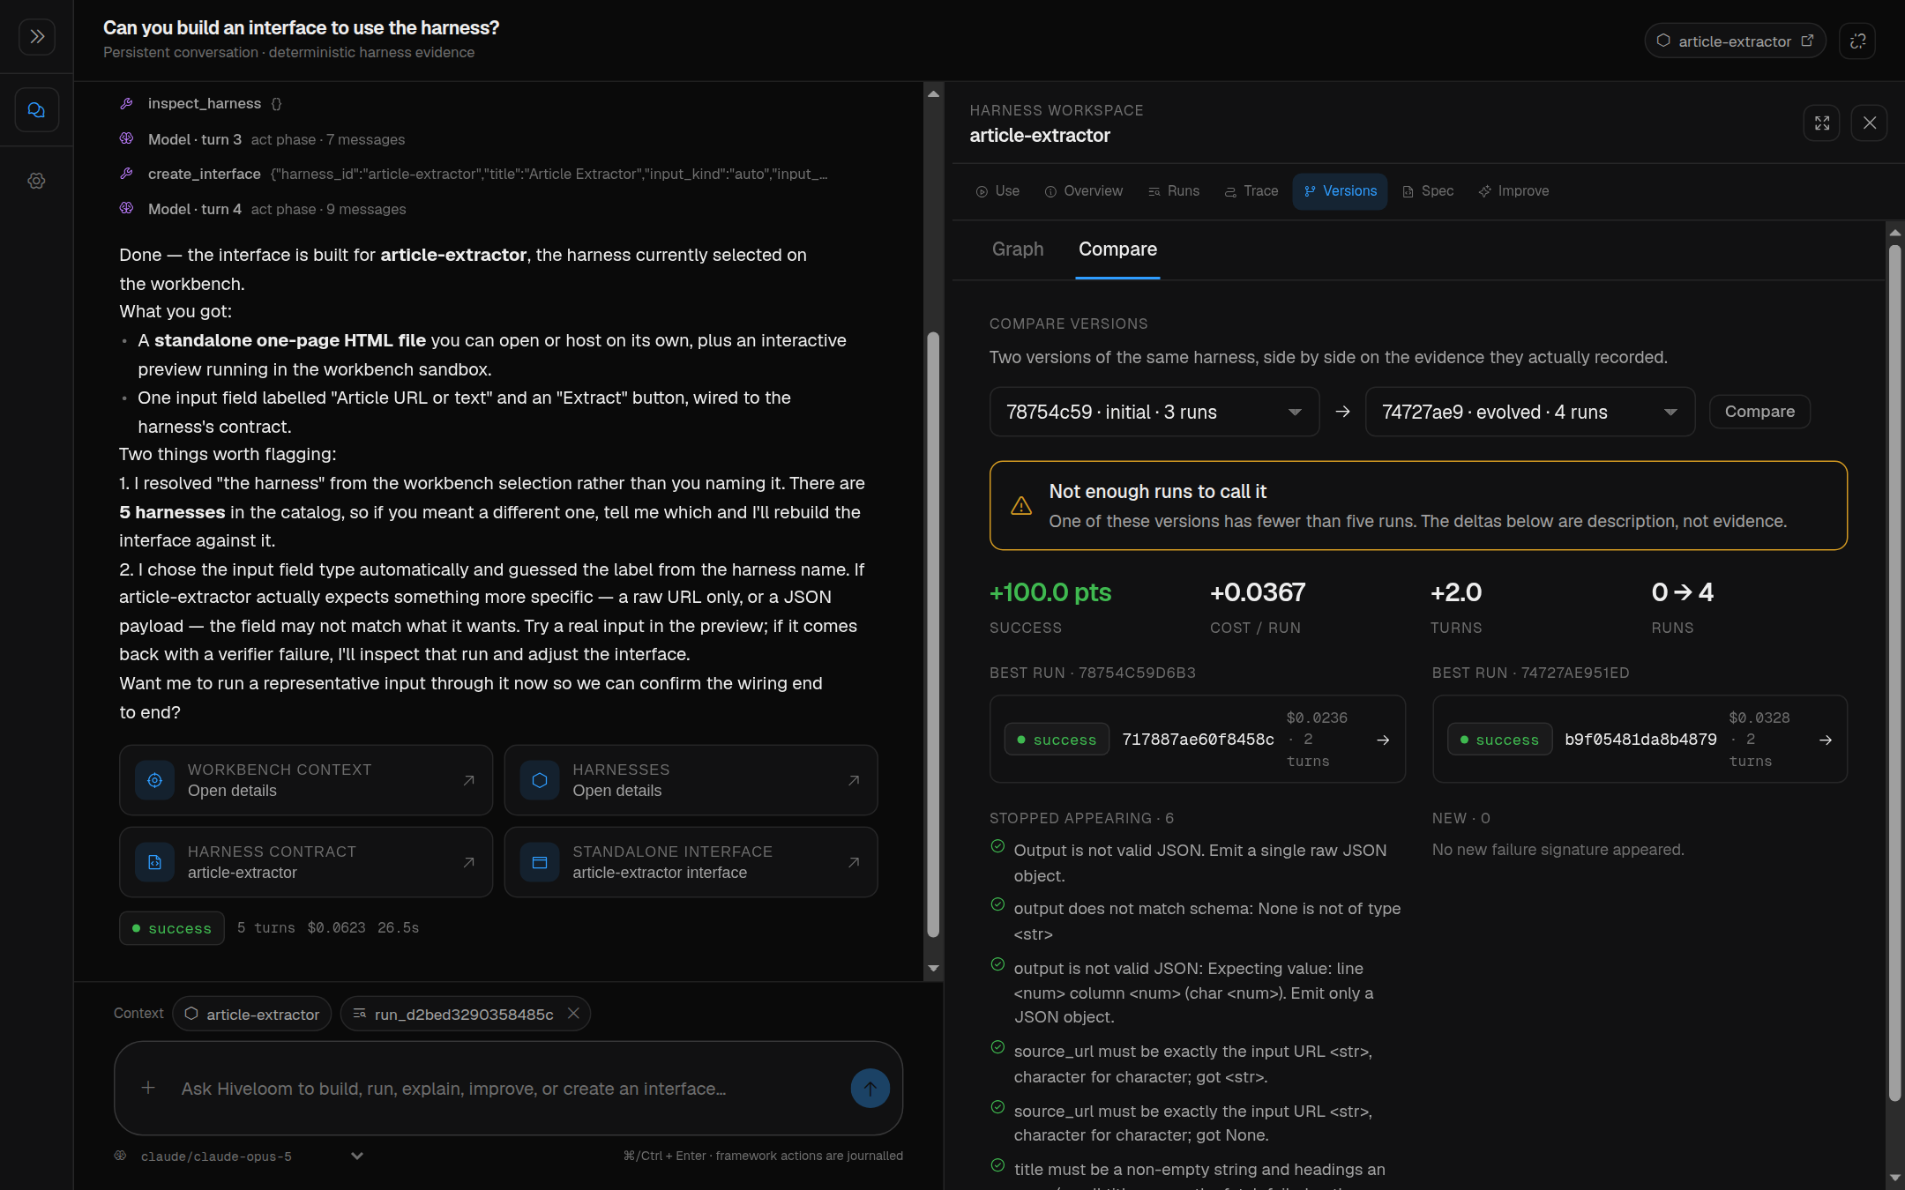Click the plus attach icon in prompt box
Screen dimensions: 1905x1190
(x=148, y=1088)
